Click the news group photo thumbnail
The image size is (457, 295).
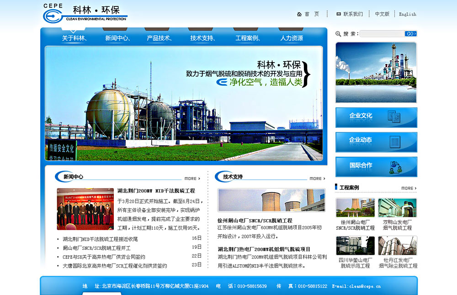(85, 209)
